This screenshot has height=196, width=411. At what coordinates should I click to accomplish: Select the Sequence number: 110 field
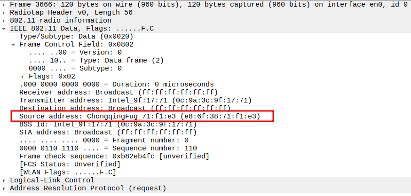(x=108, y=148)
